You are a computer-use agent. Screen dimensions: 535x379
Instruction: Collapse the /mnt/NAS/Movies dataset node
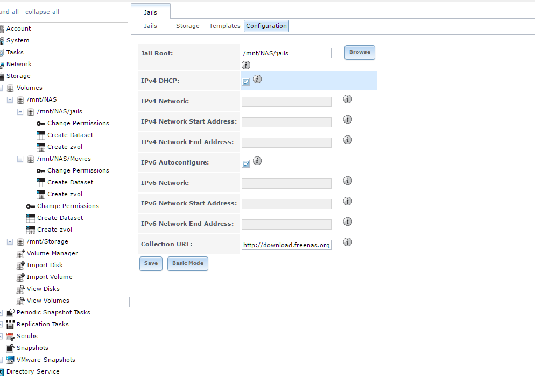[x=20, y=159]
